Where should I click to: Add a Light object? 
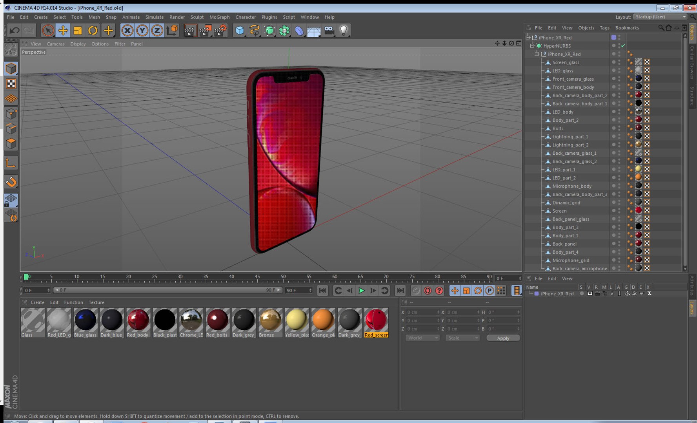pos(344,30)
